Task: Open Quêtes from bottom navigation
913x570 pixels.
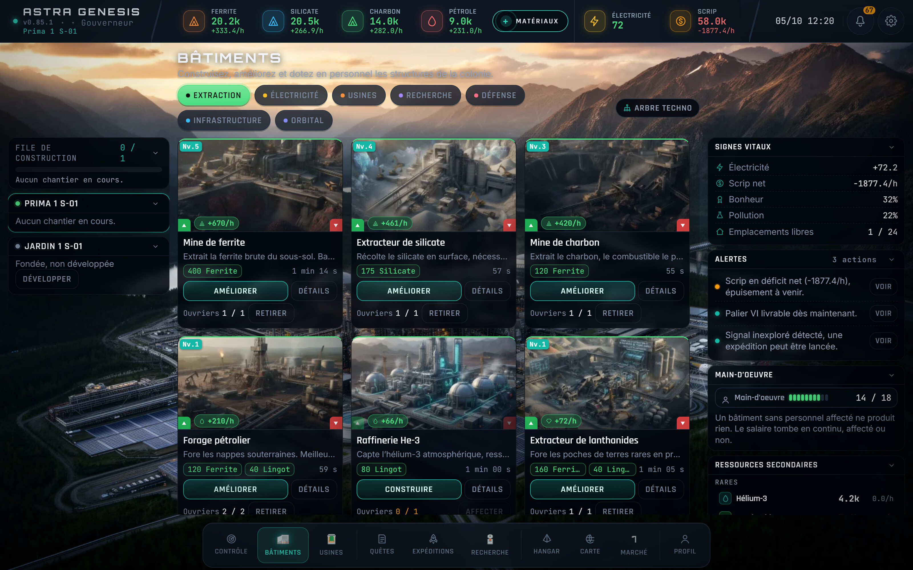Action: (382, 544)
